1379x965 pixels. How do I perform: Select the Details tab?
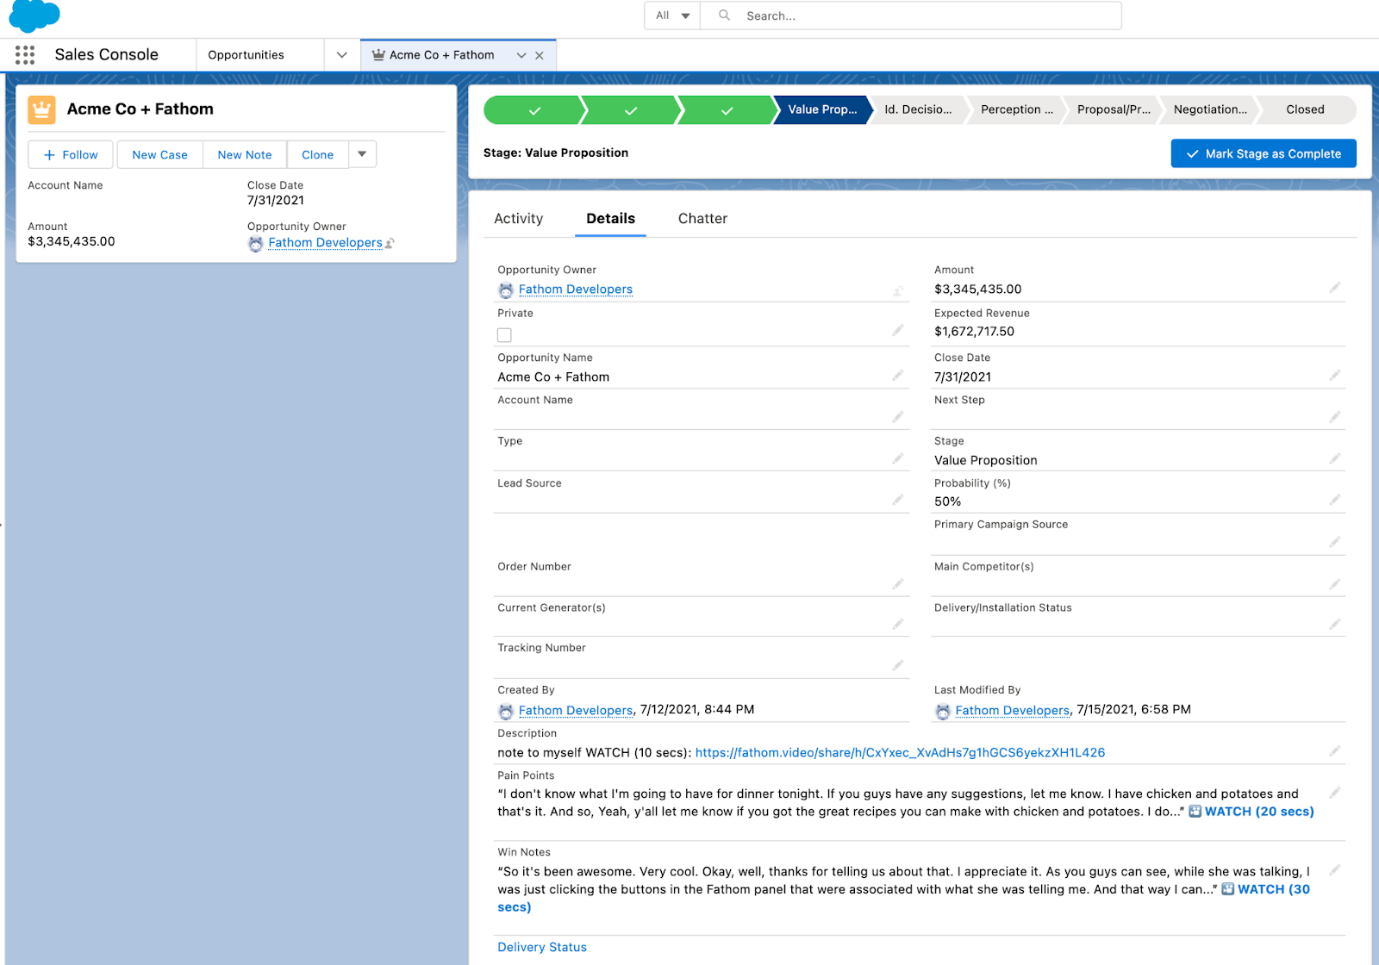click(x=610, y=219)
